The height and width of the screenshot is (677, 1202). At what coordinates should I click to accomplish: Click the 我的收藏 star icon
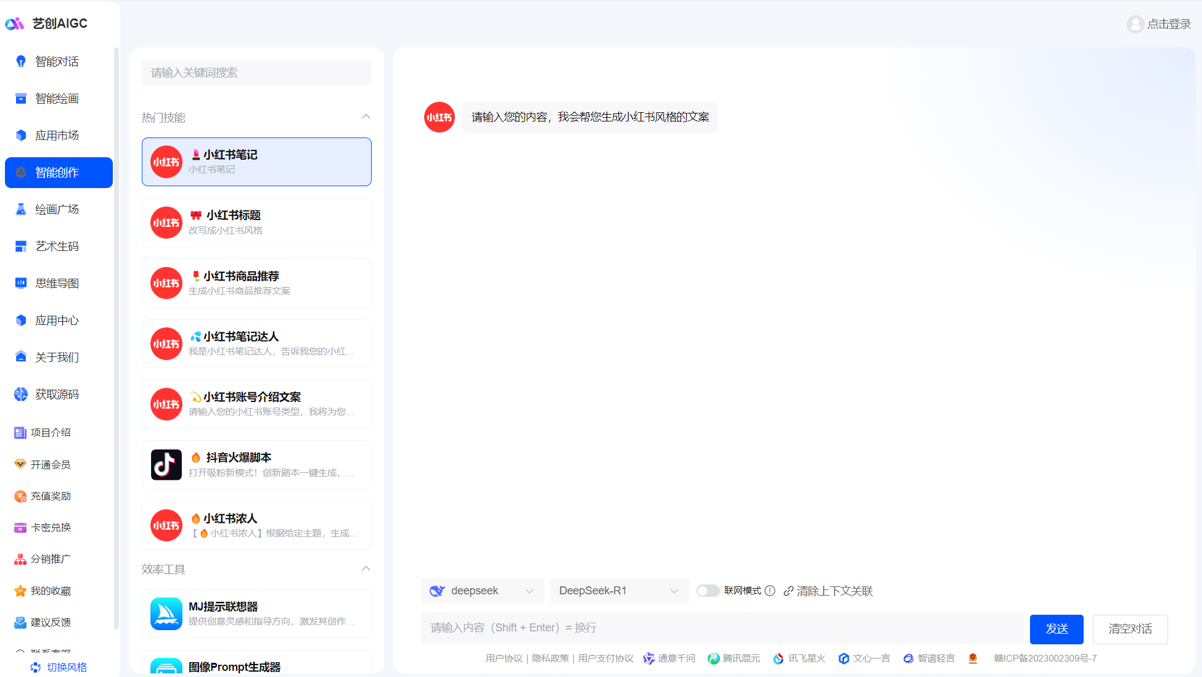click(20, 591)
